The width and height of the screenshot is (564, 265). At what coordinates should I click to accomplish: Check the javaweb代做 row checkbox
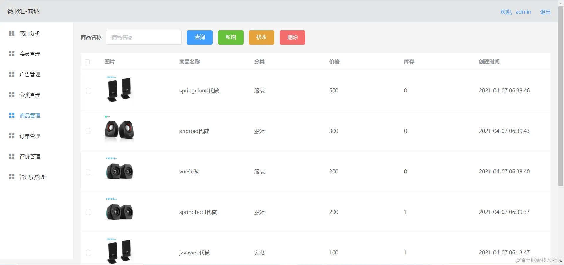(88, 253)
